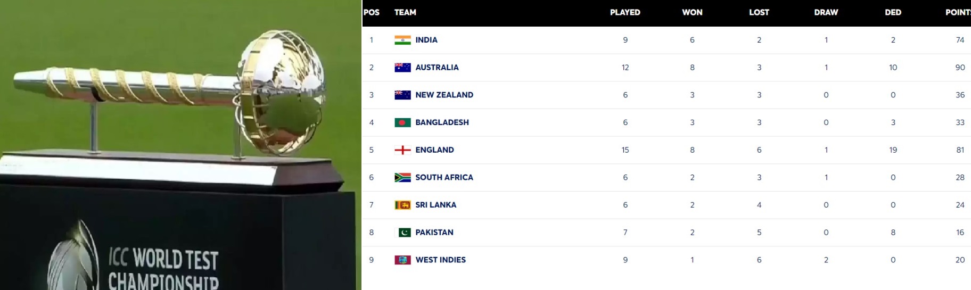Click the Pakistan flag icon
The width and height of the screenshot is (971, 290).
pyautogui.click(x=404, y=233)
